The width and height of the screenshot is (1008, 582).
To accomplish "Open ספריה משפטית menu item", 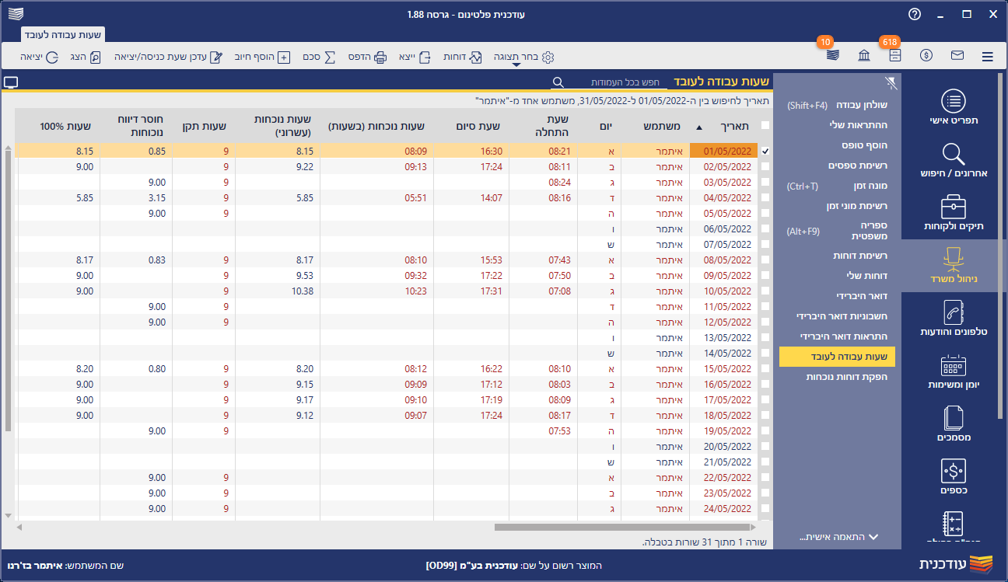I will 837,230.
